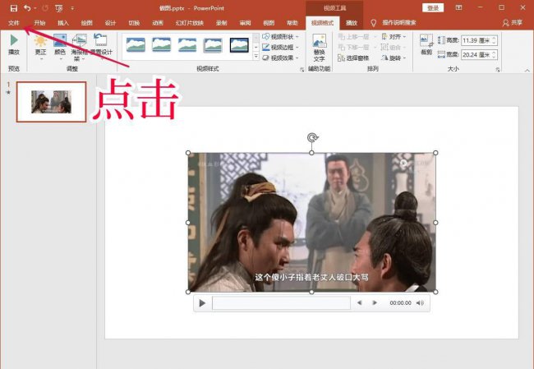Step the video backward with the back arrow
Viewport: 534px width, 369px height.
pos(359,303)
